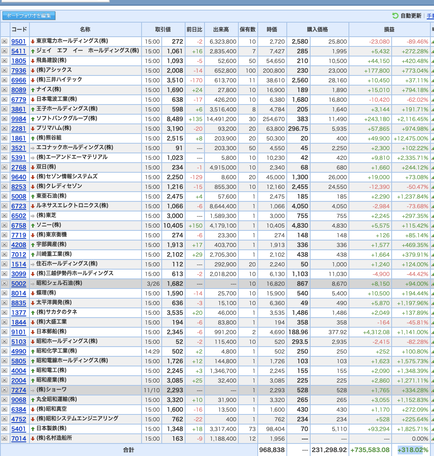Click X icon next to 6779 日本電波工業
This screenshot has width=434, height=456.
[4, 99]
